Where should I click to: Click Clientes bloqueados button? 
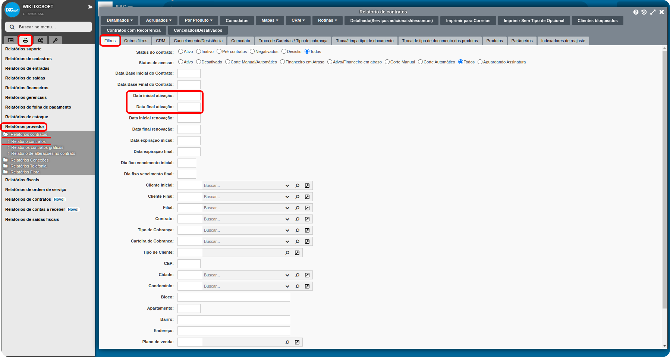(x=598, y=21)
